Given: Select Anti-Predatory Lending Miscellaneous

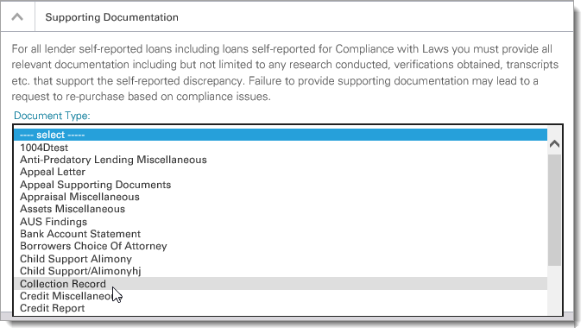Looking at the screenshot, I should pos(281,160).
